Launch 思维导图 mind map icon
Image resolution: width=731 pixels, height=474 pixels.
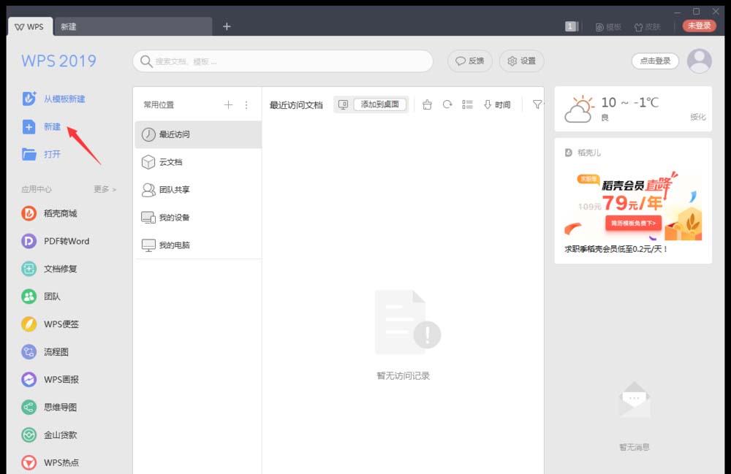tap(29, 408)
